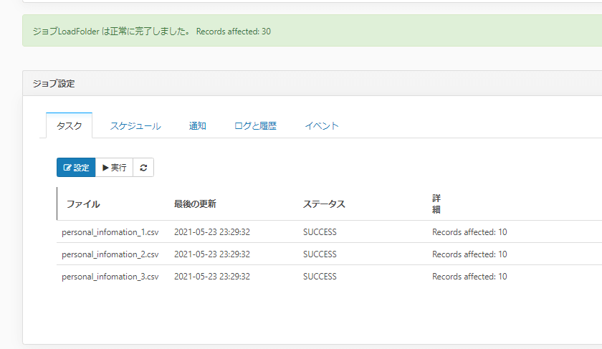Click the SUCCESS status of personal_infomation_1.csv
The height and width of the screenshot is (349, 602).
coord(320,232)
